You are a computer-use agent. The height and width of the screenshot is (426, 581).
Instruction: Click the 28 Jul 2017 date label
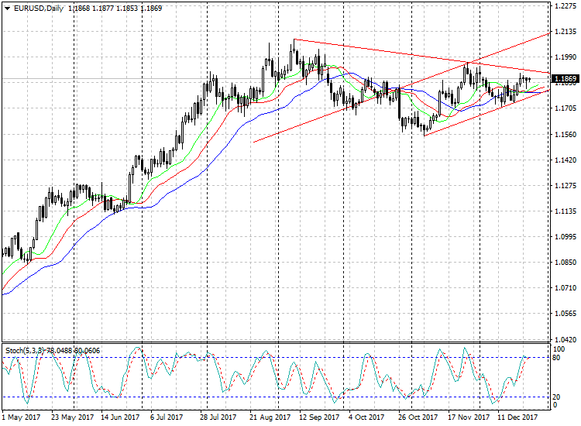point(218,417)
